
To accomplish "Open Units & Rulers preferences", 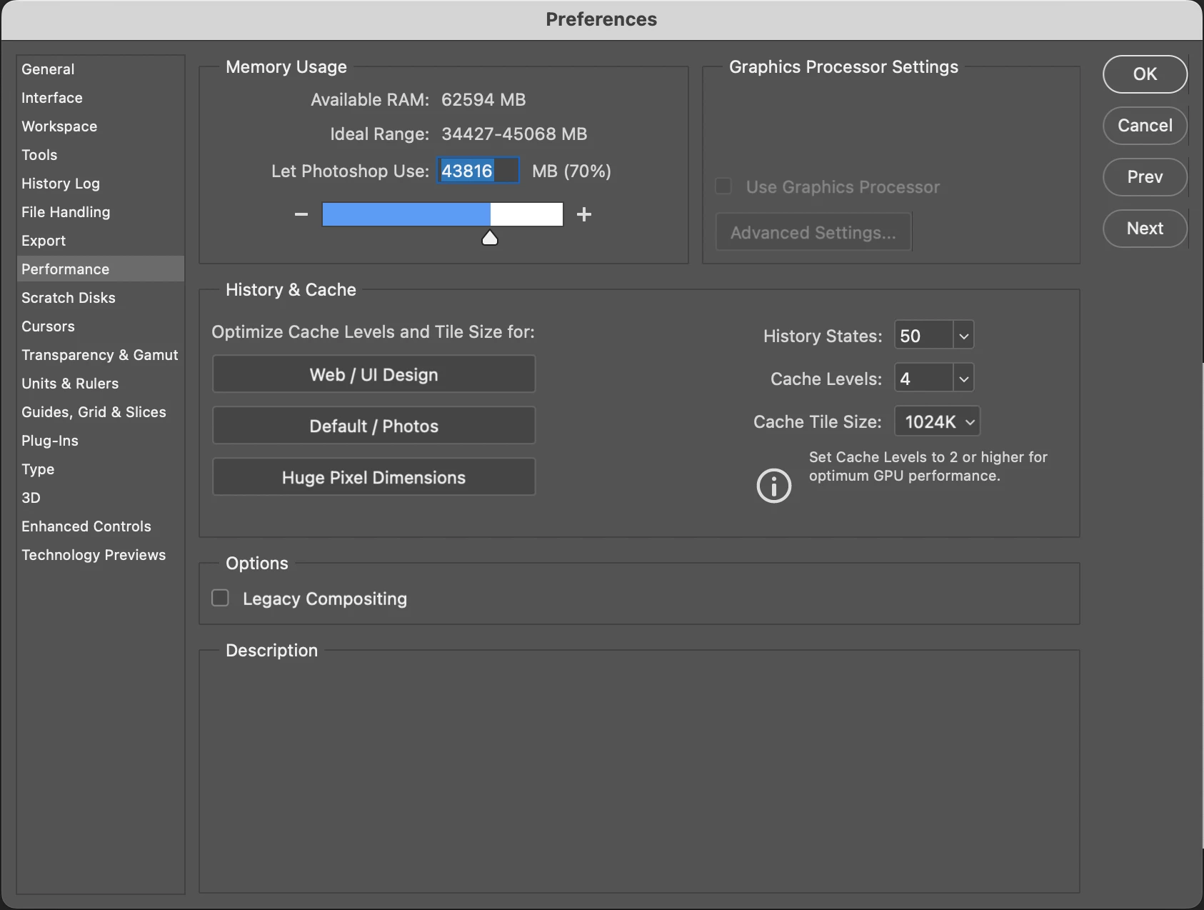I will coord(100,384).
